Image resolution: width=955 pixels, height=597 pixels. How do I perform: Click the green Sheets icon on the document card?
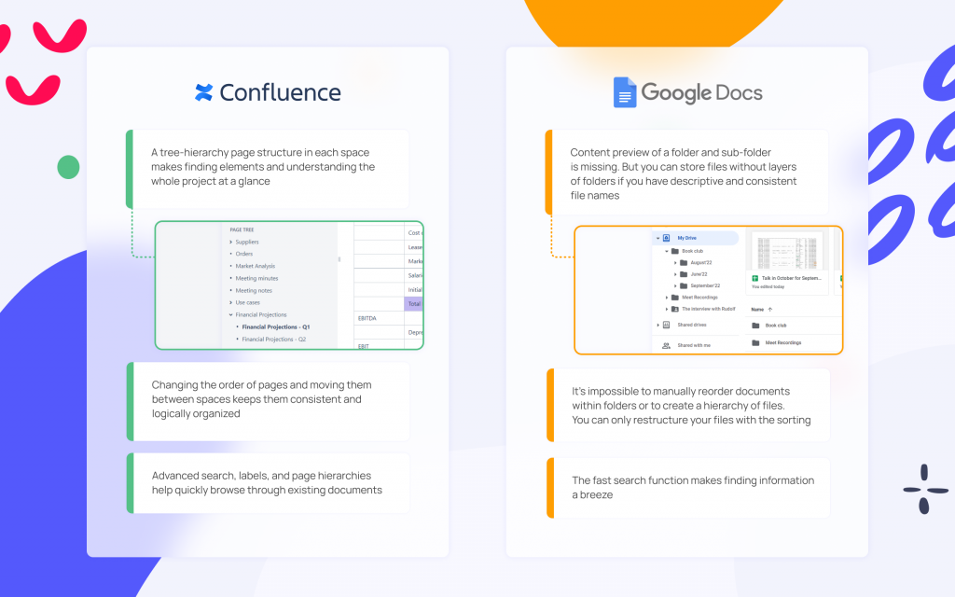click(754, 278)
